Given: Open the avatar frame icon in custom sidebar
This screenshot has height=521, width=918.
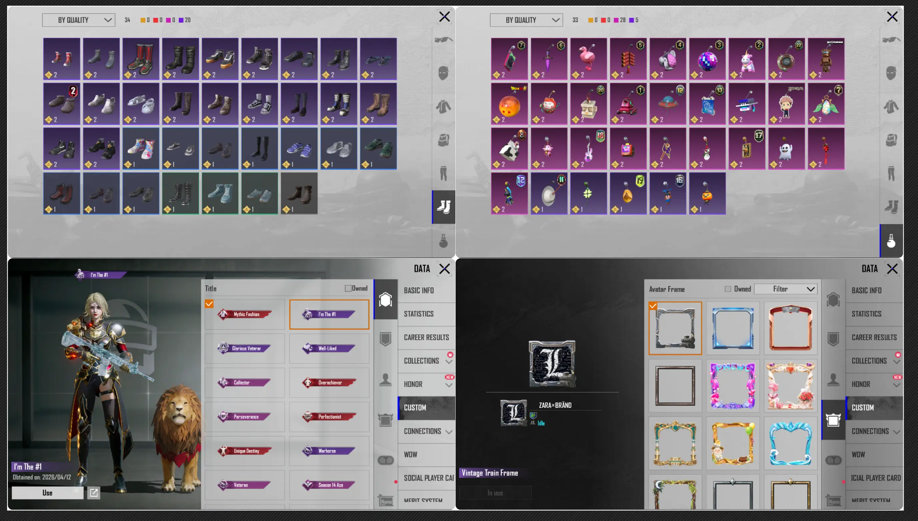Looking at the screenshot, I should pyautogui.click(x=833, y=420).
